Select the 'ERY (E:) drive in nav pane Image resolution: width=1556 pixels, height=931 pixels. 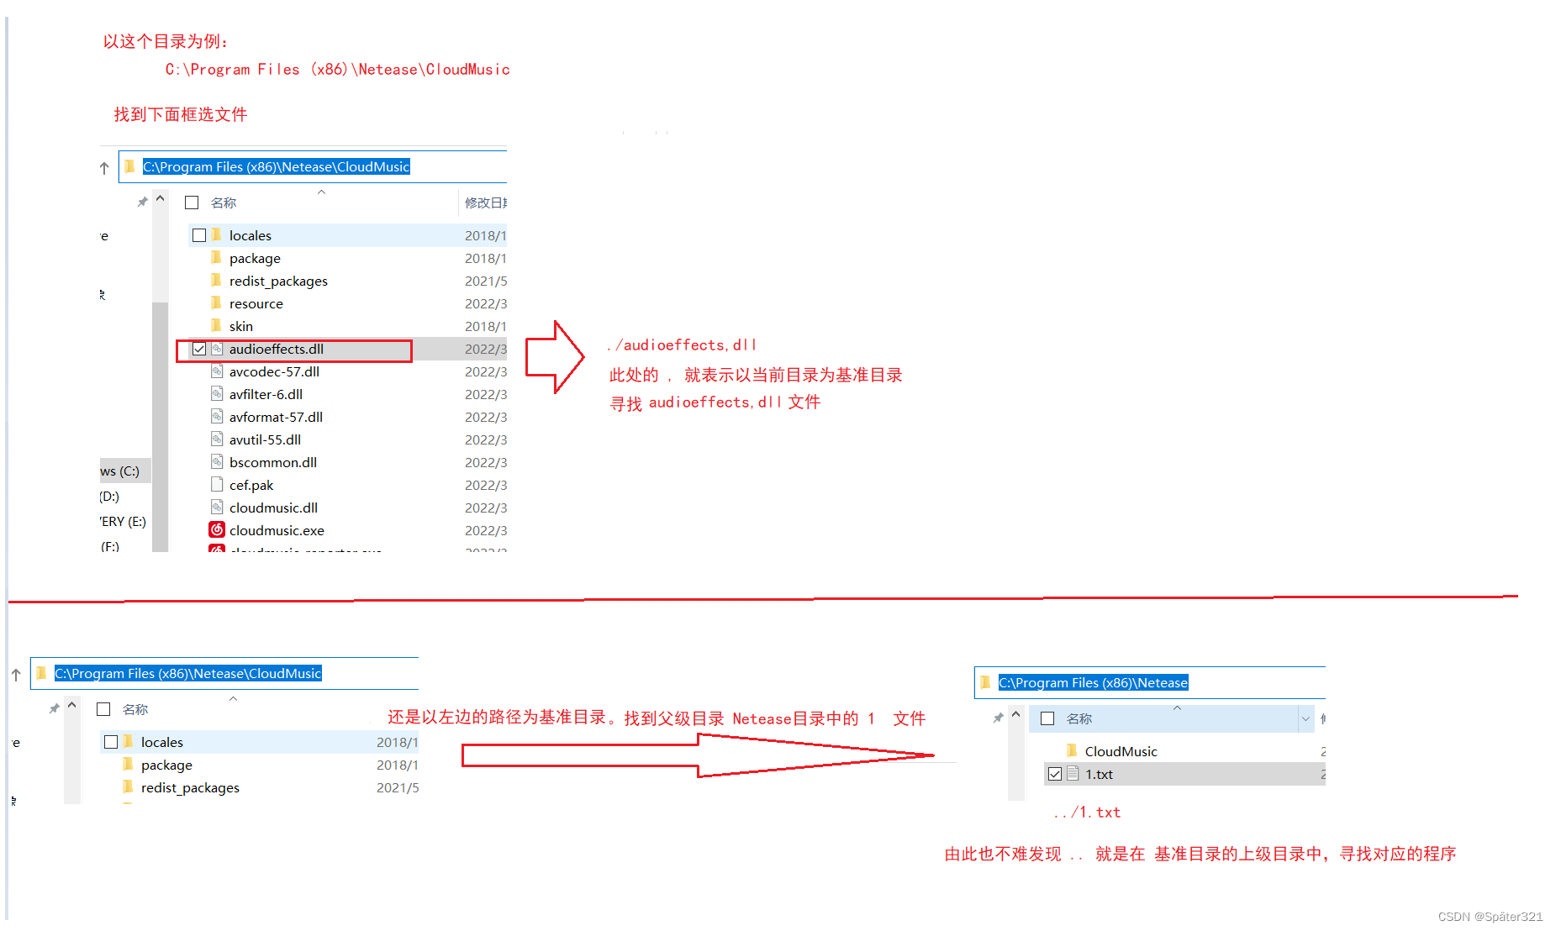pos(123,521)
